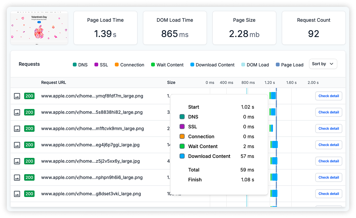Click Check detail for g8dset3vki_large.png
356x218 pixels.
(328, 194)
